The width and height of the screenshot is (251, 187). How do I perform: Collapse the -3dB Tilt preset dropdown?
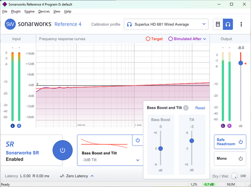coord(138,160)
